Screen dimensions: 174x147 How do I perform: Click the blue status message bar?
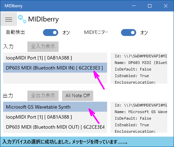click(87, 142)
